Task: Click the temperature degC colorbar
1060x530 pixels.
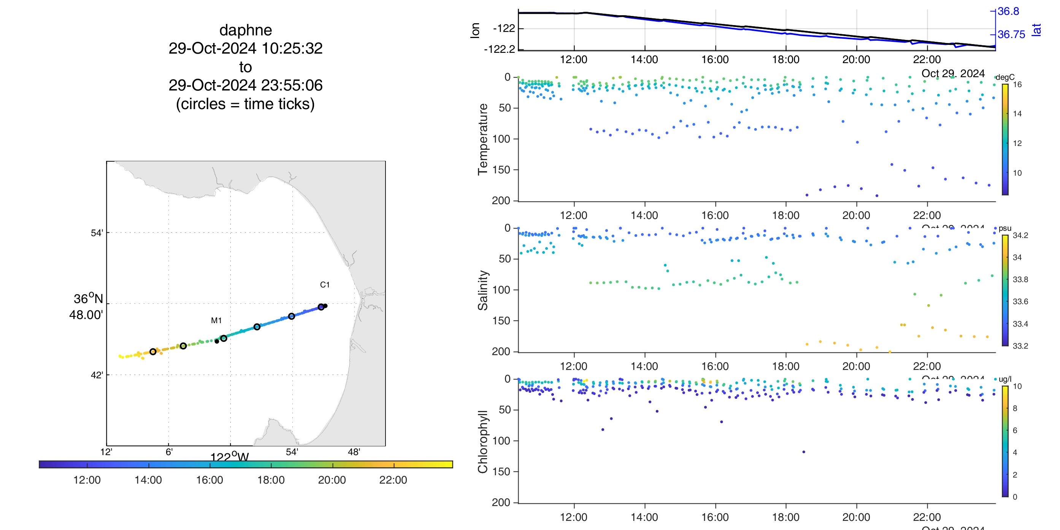Action: tap(1005, 139)
